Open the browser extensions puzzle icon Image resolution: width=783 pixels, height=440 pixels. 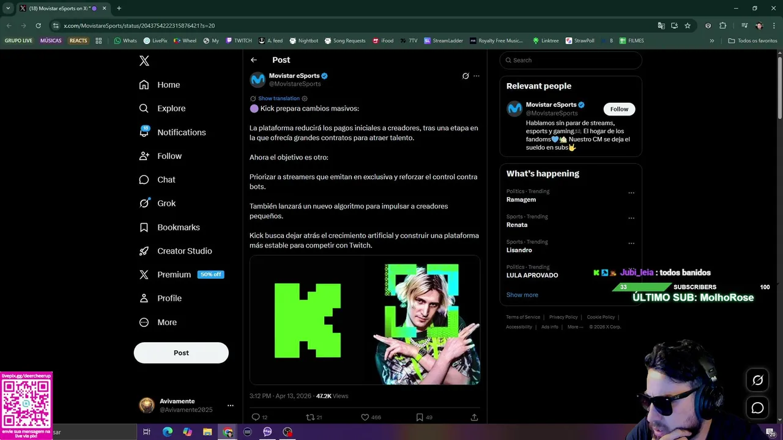(x=722, y=26)
